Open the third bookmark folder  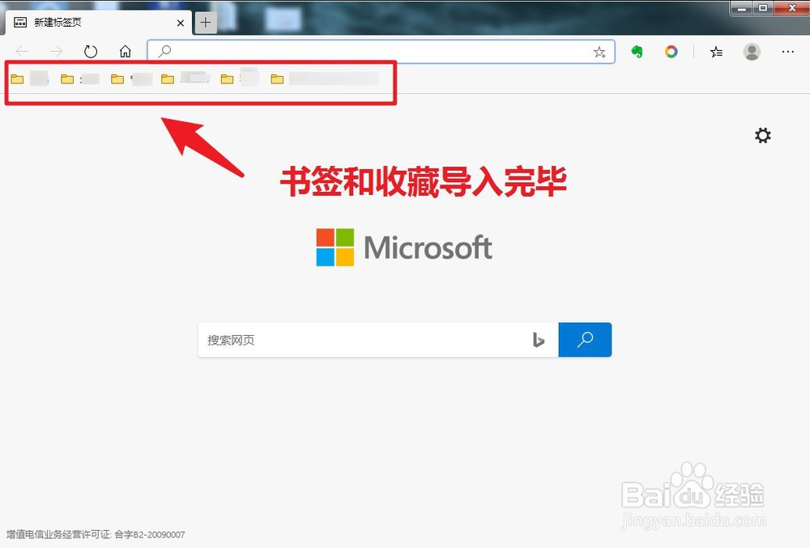[x=131, y=79]
